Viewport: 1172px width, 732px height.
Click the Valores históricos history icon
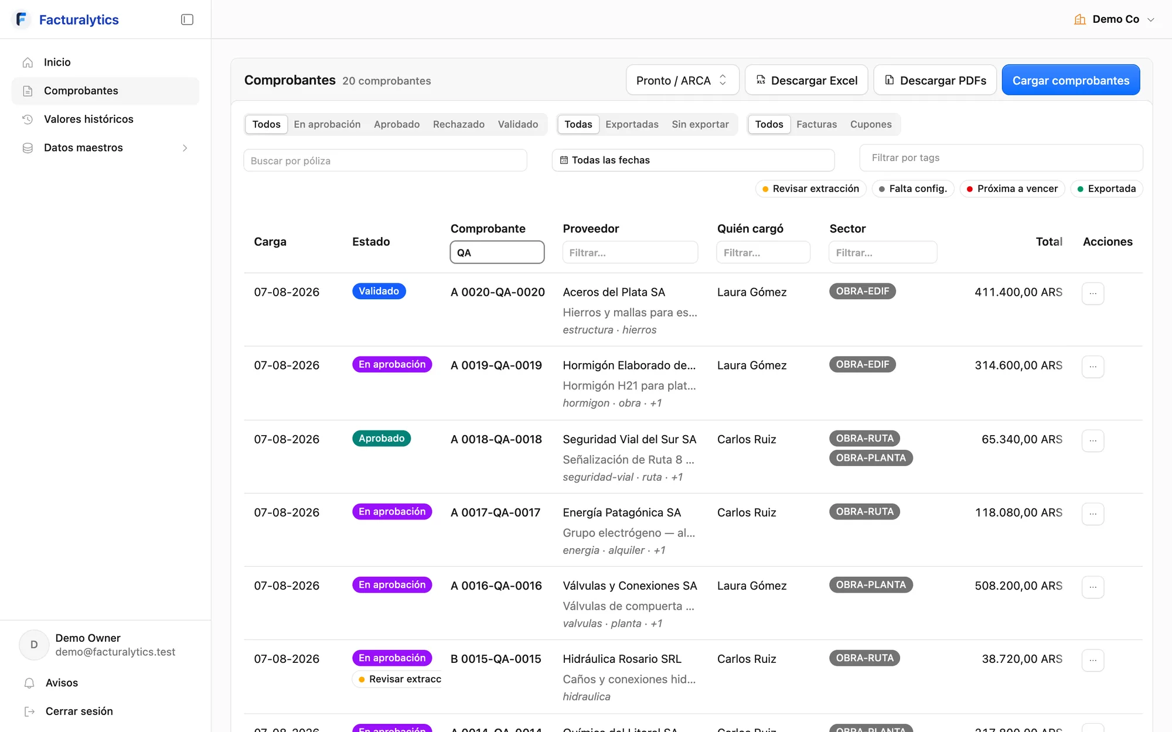click(x=28, y=119)
